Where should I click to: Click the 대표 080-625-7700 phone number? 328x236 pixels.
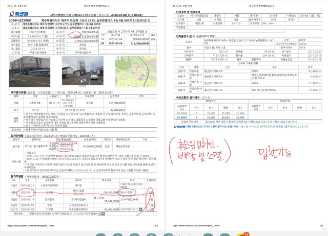198,127
